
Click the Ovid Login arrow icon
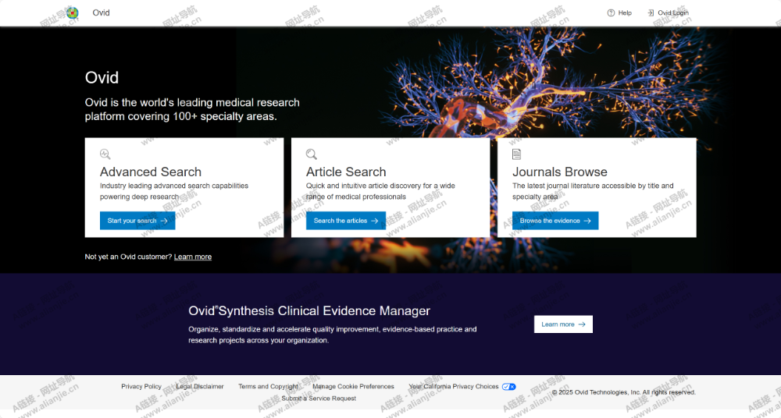651,13
